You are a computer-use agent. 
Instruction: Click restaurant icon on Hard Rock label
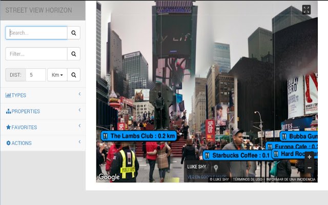pyautogui.click(x=276, y=154)
